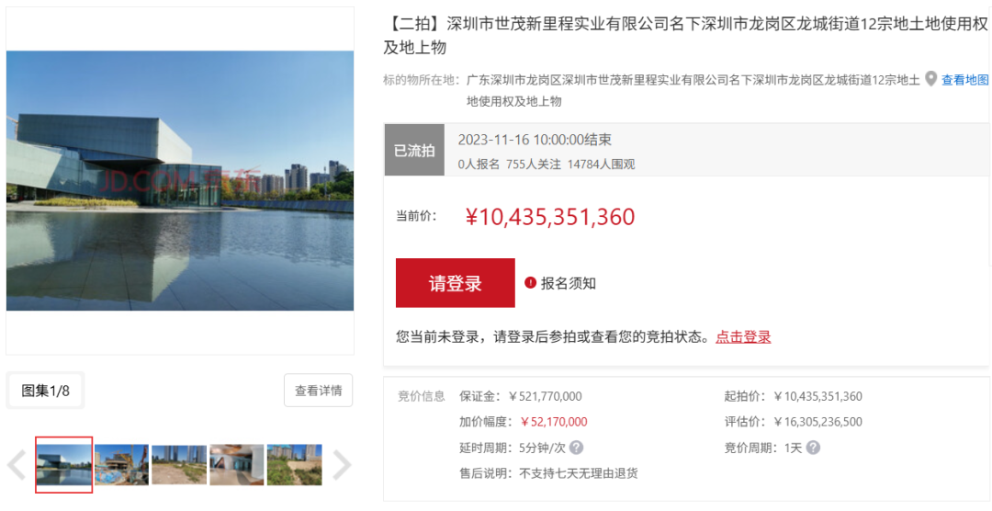
Task: Click the 图集1/8 gallery label
Action: (x=46, y=391)
